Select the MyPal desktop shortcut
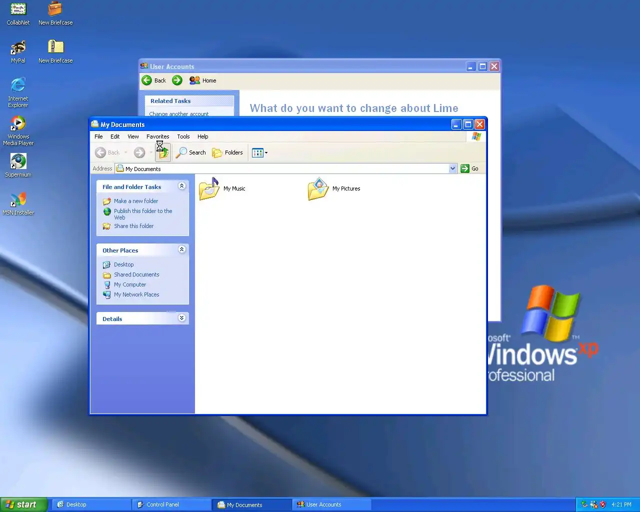The width and height of the screenshot is (640, 512). [18, 51]
